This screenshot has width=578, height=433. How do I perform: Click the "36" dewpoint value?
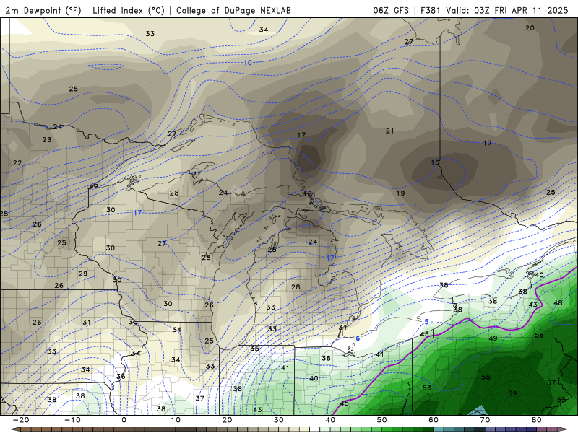121,376
